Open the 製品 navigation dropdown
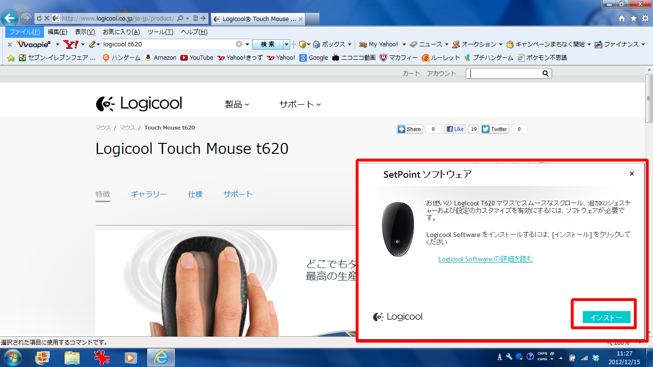This screenshot has height=367, width=653. point(237,104)
